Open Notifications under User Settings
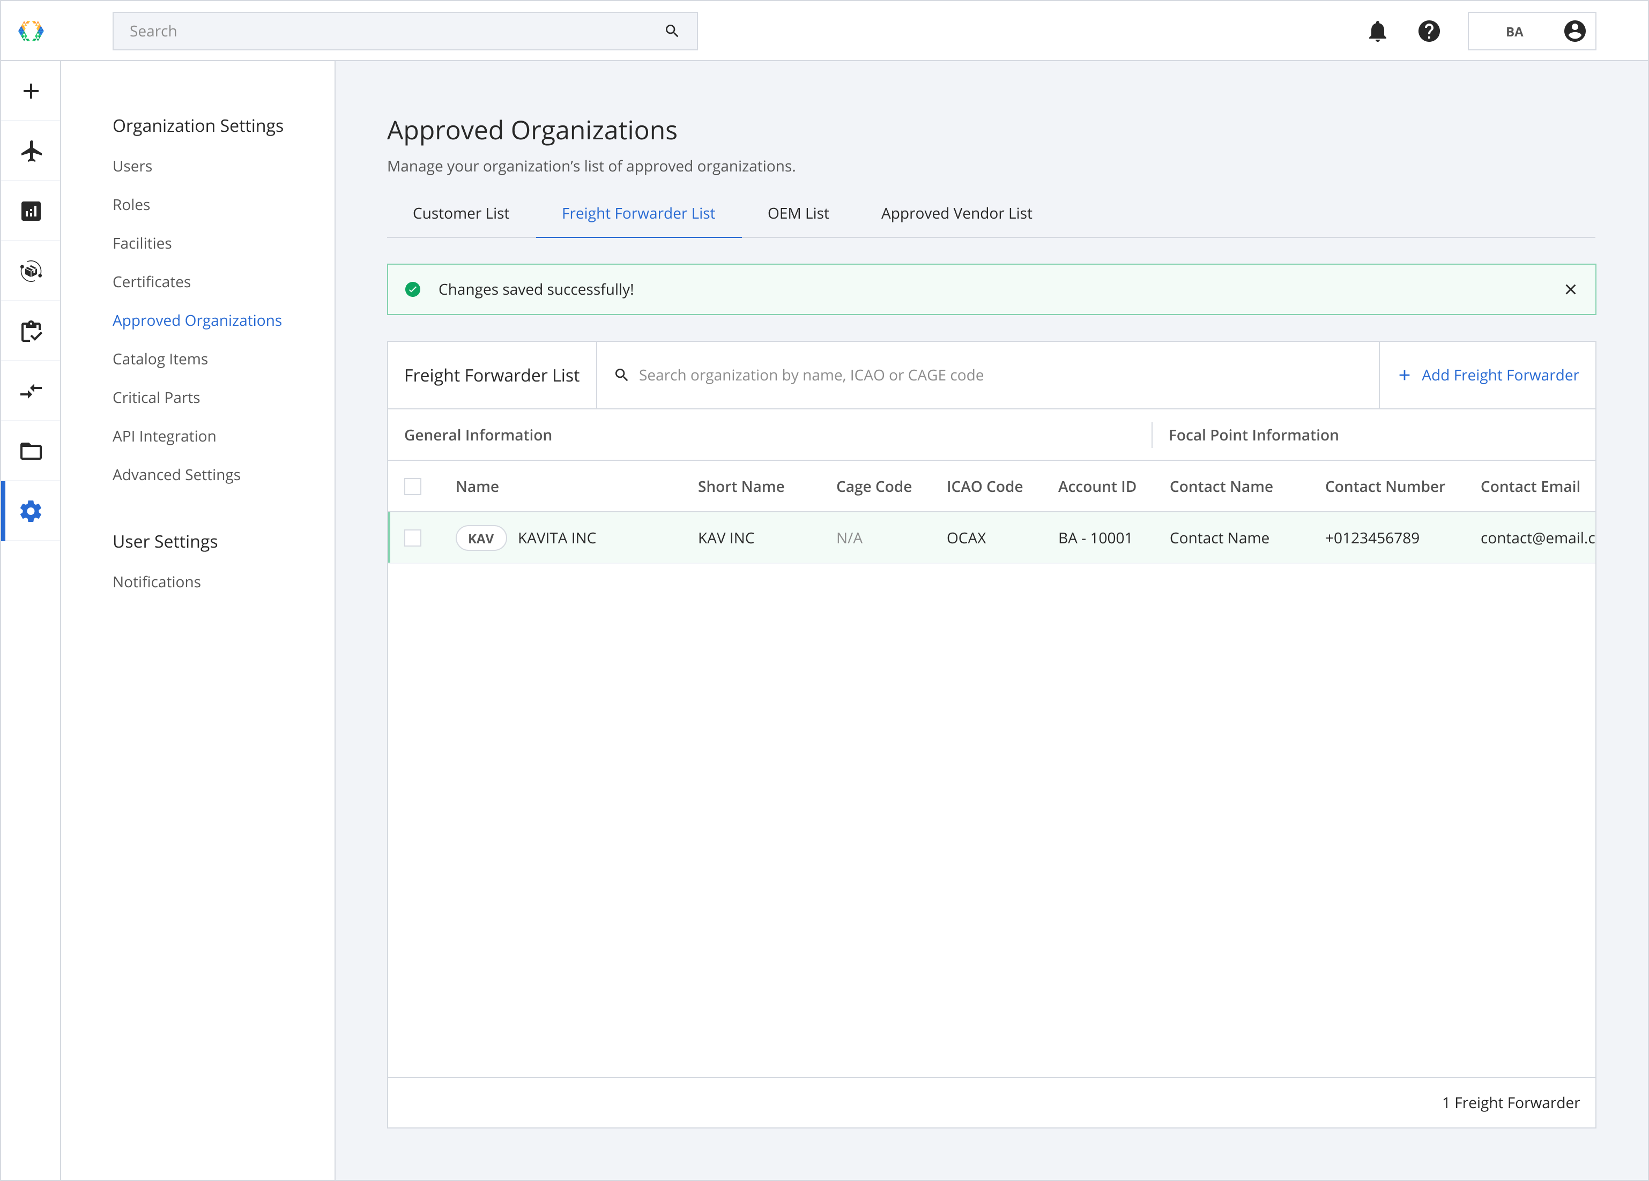The height and width of the screenshot is (1181, 1649). point(157,582)
